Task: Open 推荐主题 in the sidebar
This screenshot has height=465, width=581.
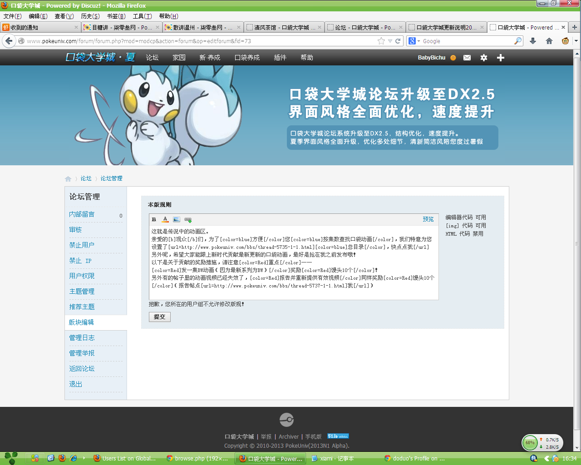Action: click(x=82, y=307)
